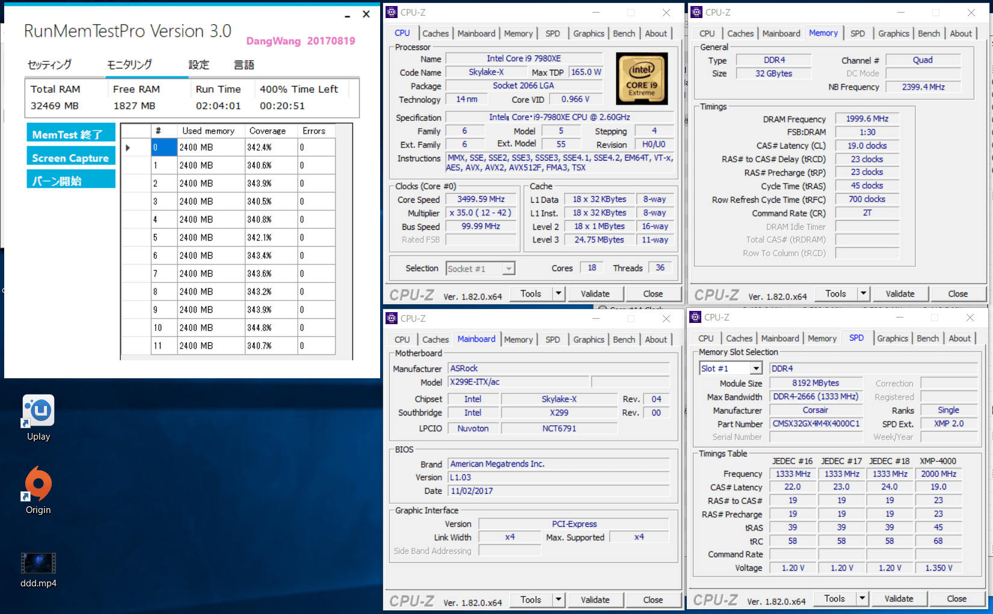Open the 設定 menu in RunMemTestPro
Screen dimensions: 993x614
point(199,65)
